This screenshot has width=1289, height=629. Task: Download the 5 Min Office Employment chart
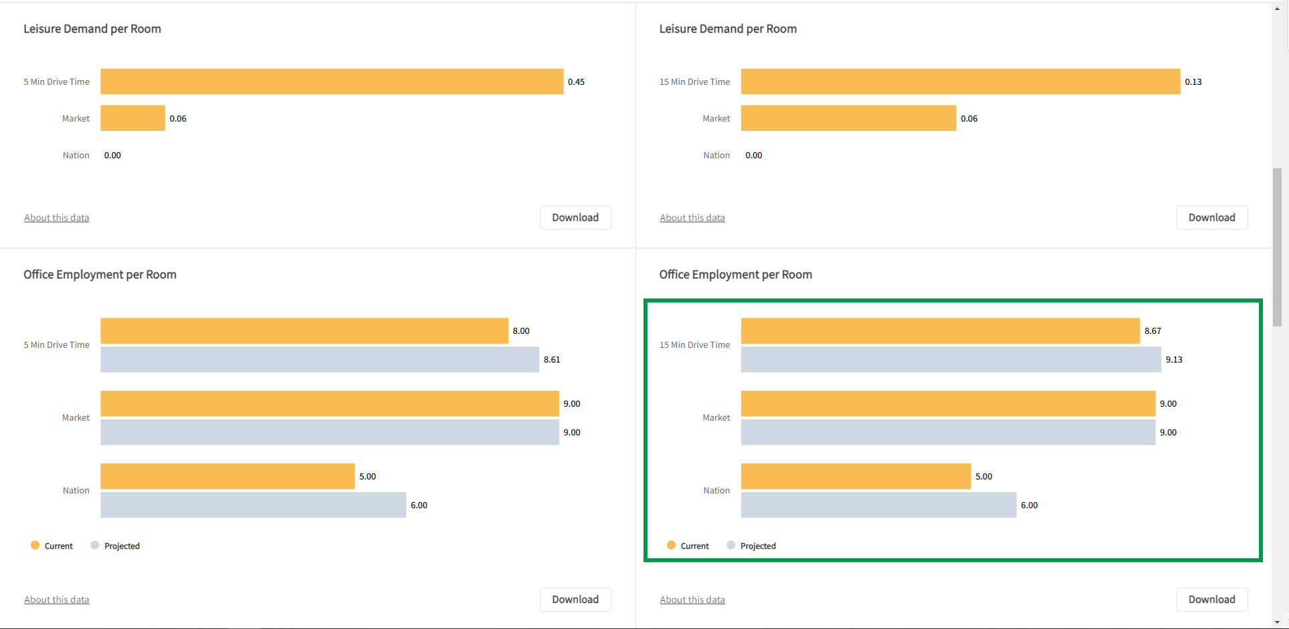575,600
